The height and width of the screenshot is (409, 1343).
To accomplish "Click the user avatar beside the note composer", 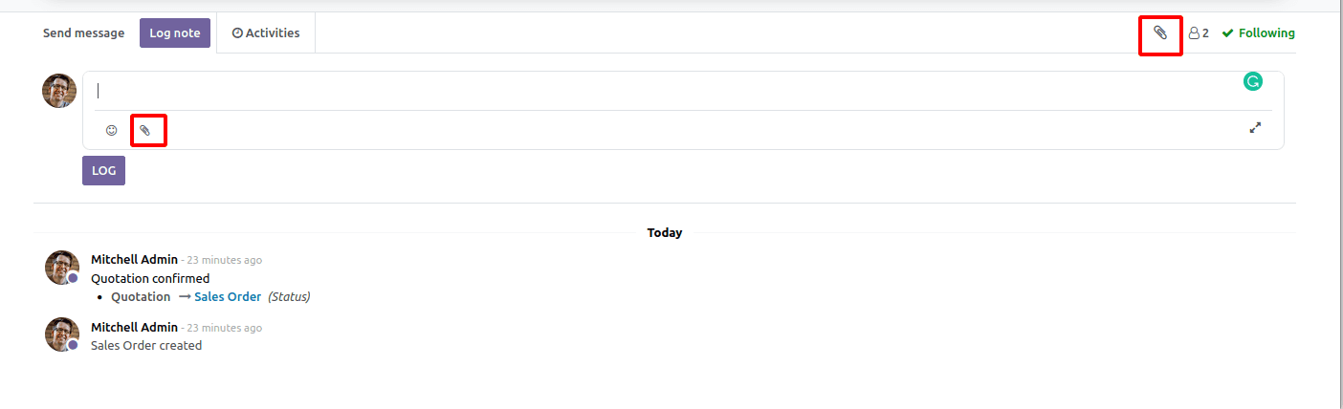I will (x=59, y=91).
